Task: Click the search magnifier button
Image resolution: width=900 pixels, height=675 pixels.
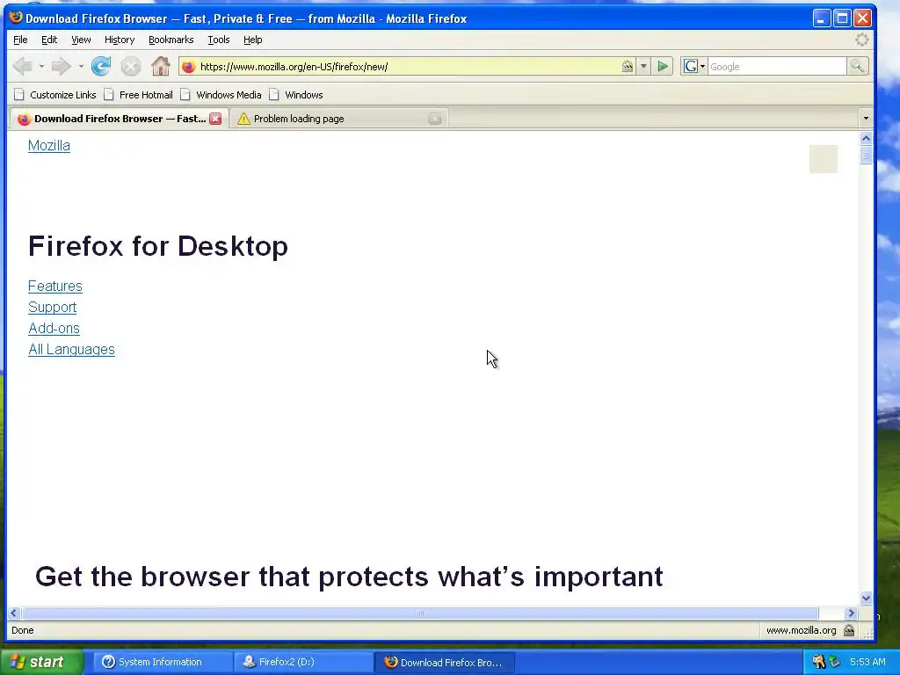Action: (857, 67)
